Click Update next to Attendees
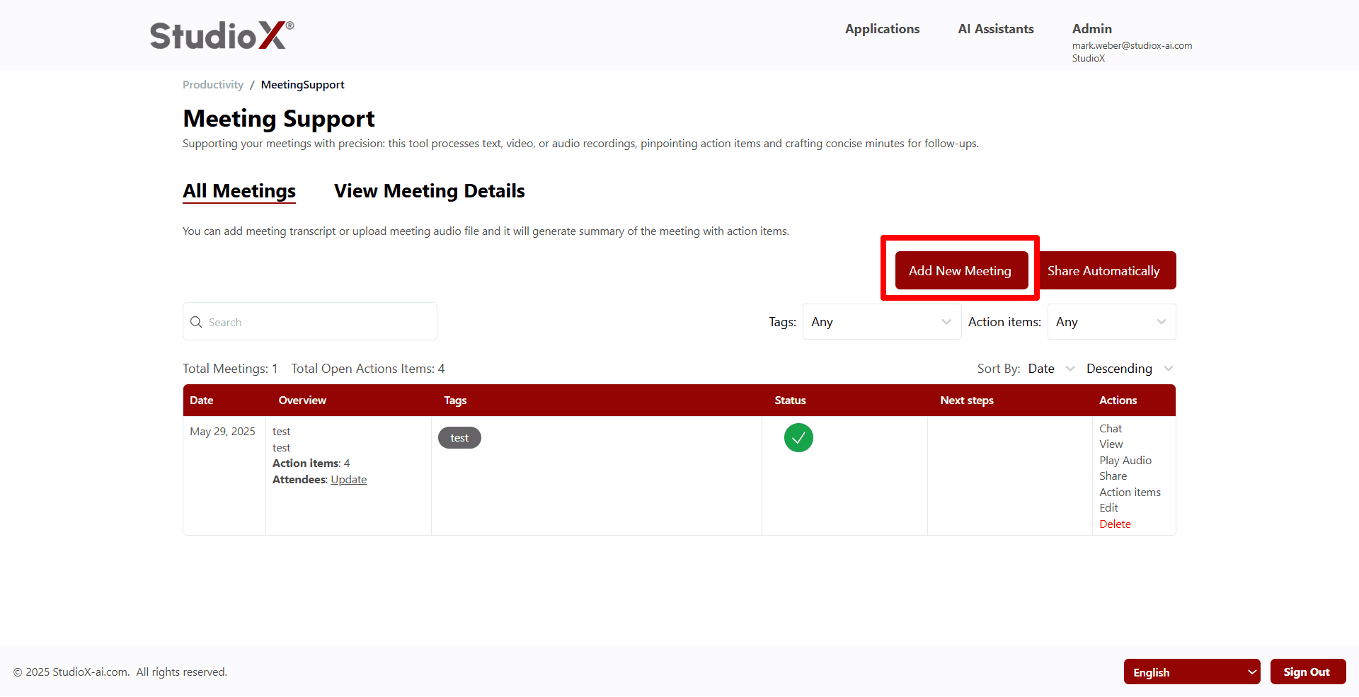 [349, 479]
